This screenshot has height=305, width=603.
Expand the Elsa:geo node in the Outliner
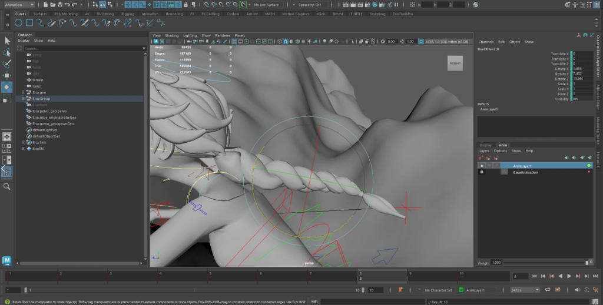point(24,92)
